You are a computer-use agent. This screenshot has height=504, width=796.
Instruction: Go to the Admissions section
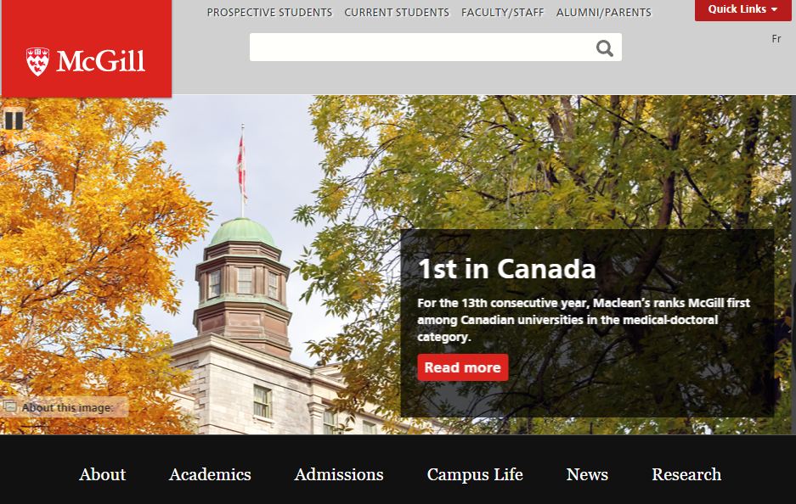click(x=339, y=474)
